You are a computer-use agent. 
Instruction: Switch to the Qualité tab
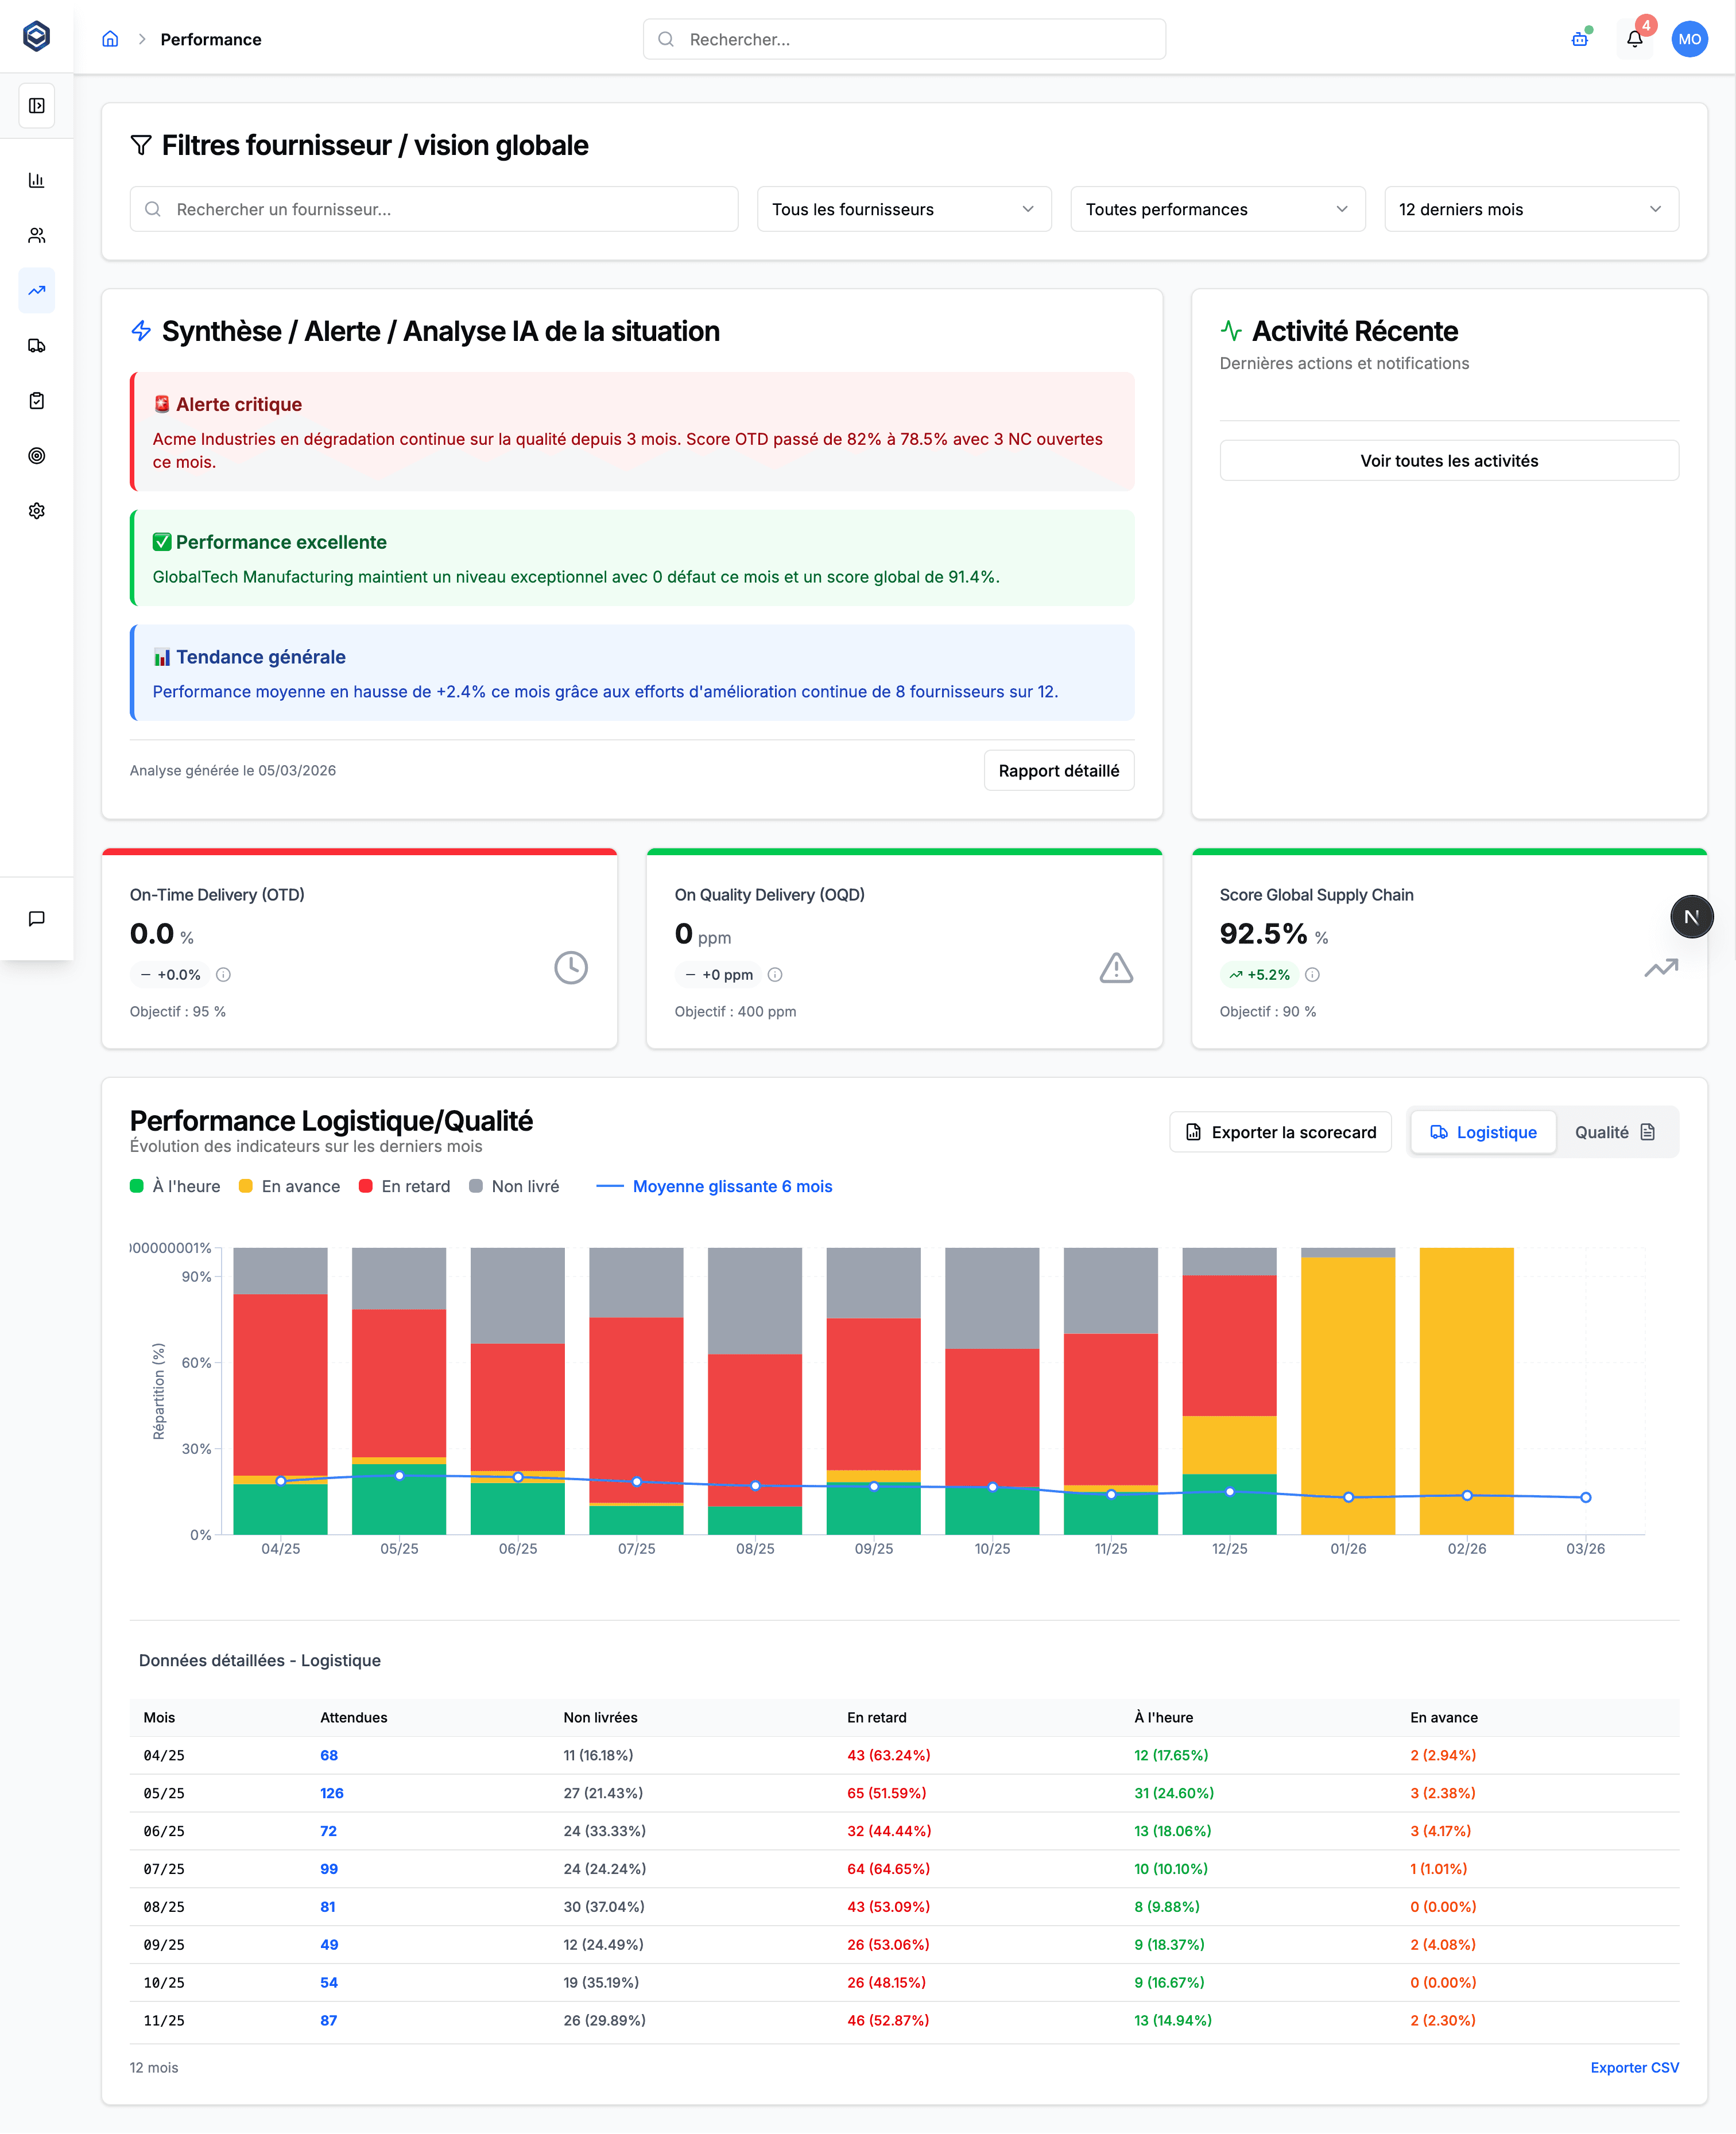(1614, 1132)
